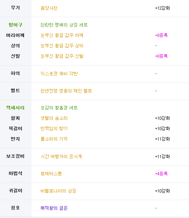Open 눈부신 황금 갑주 어깨 item

coord(62,35)
